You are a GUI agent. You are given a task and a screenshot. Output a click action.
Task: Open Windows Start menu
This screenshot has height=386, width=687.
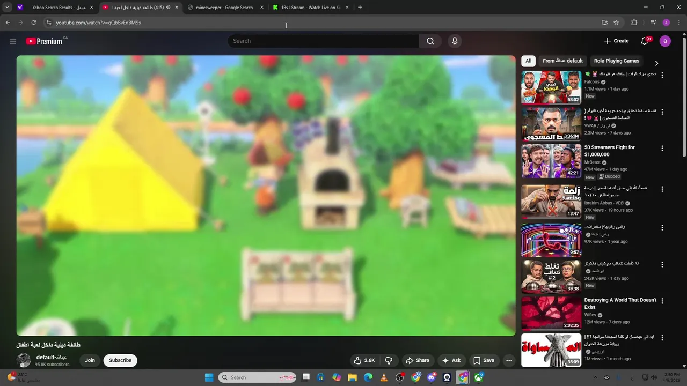coord(209,377)
